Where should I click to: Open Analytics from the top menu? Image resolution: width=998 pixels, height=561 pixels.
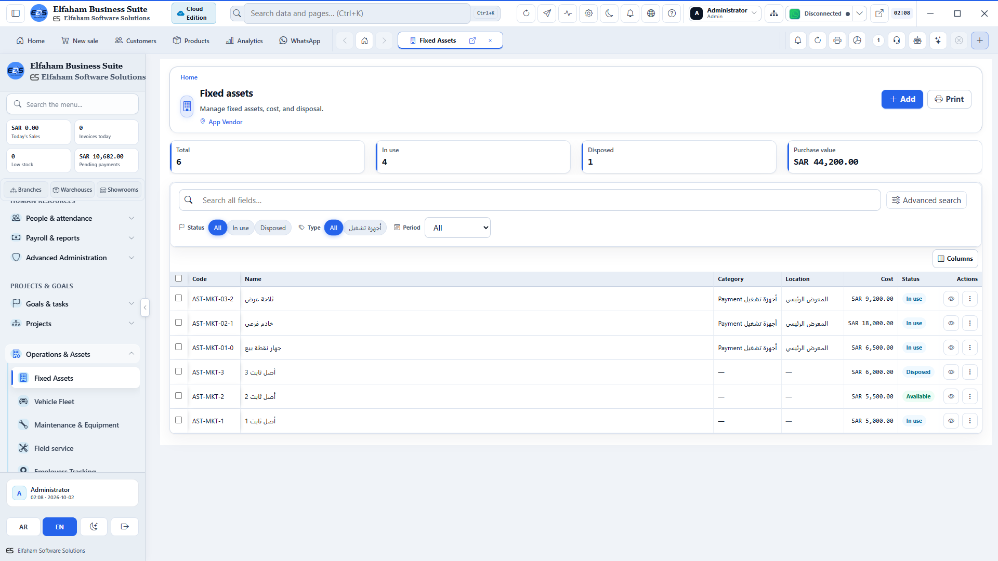(x=244, y=41)
